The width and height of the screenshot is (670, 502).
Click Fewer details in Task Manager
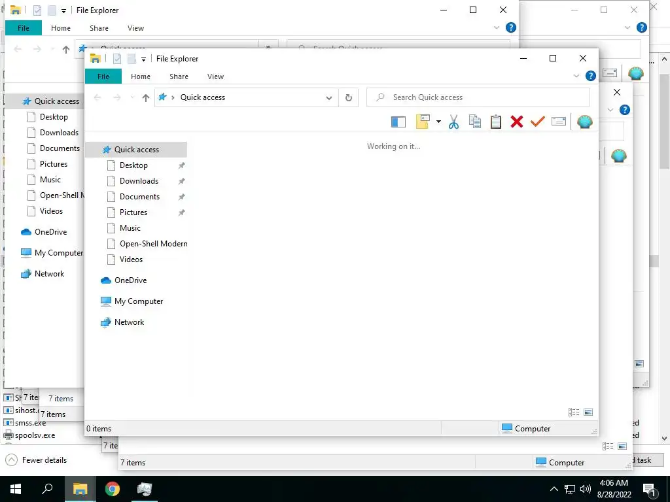(37, 460)
